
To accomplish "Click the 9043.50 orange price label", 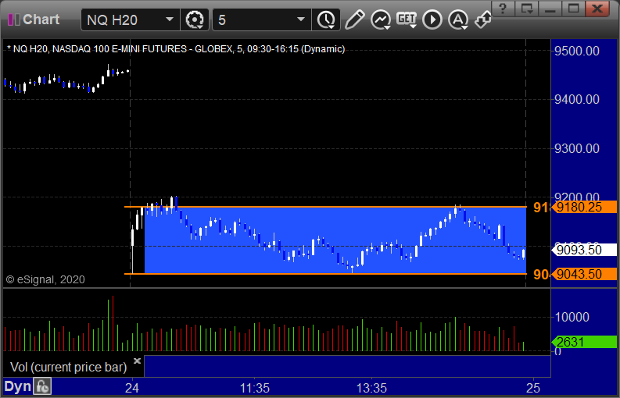I will pos(584,274).
